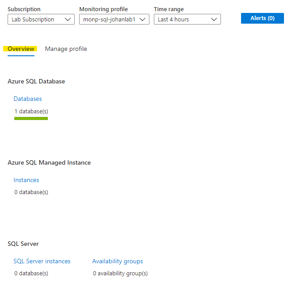Click 0 database(s) under SQL Server instances
Viewport: 288px width, 282px height.
point(31,273)
